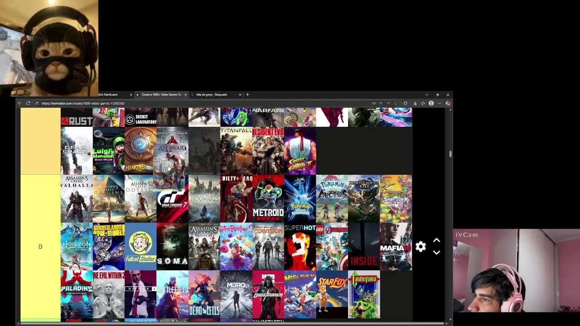This screenshot has height=326, width=580.
Task: Select Assassin's Creed Origins cover
Action: click(108, 199)
